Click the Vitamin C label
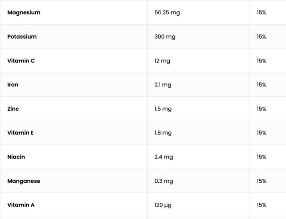Image resolution: width=286 pixels, height=219 pixels. click(20, 61)
